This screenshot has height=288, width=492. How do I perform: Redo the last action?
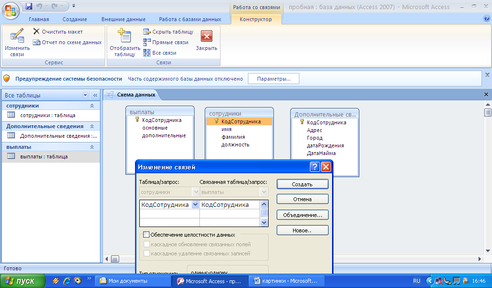pyautogui.click(x=55, y=6)
